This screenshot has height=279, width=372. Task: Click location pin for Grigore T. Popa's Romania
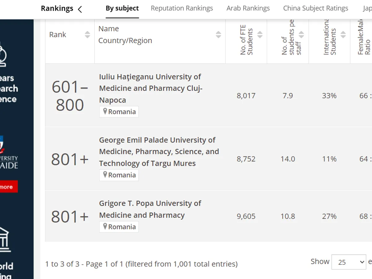[x=105, y=227]
